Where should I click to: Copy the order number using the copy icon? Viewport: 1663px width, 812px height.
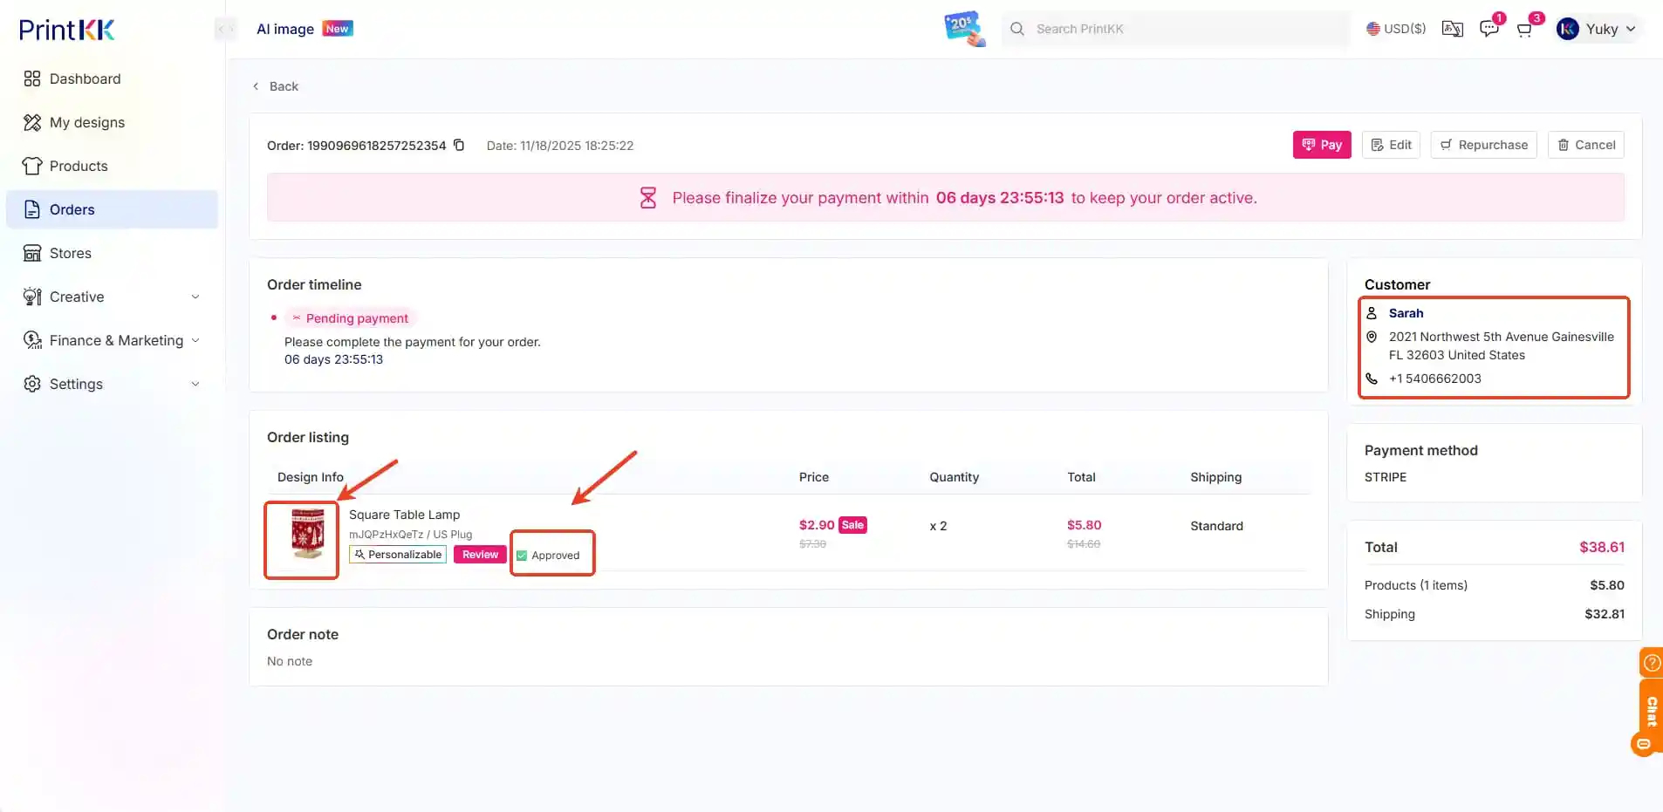click(460, 145)
